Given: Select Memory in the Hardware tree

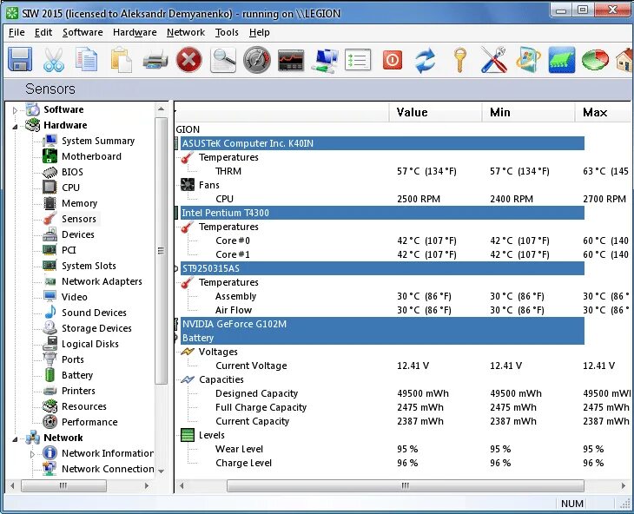Looking at the screenshot, I should [x=79, y=203].
